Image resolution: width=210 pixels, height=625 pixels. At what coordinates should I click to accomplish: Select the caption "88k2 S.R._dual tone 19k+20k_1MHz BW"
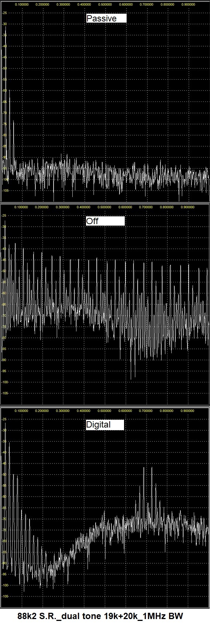tap(100, 617)
